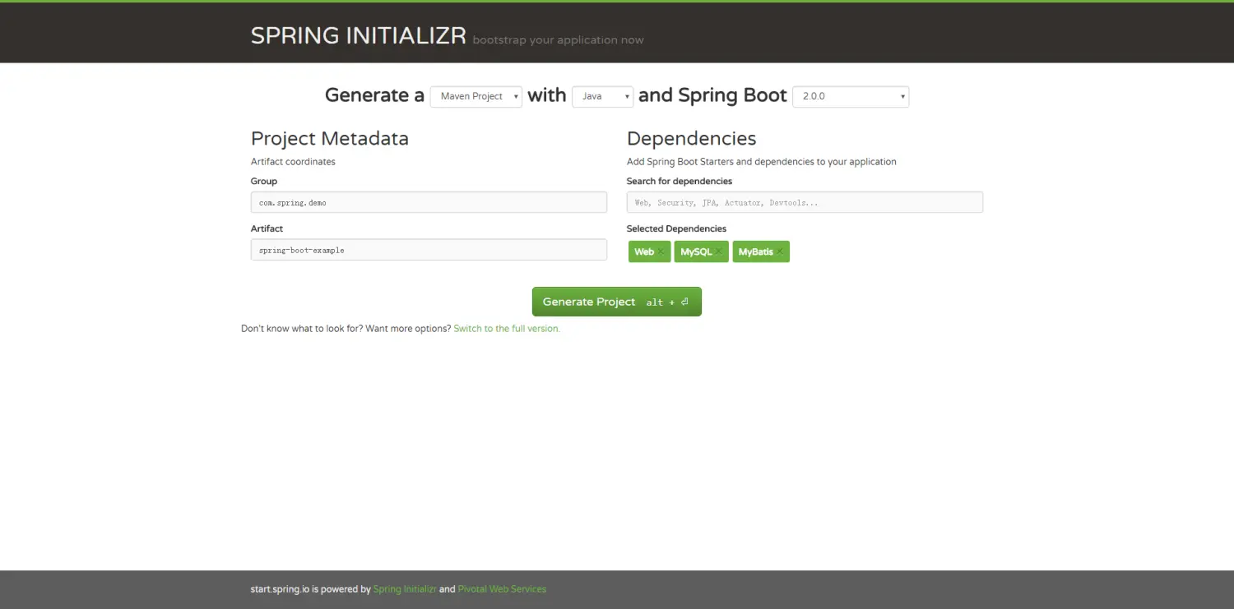Viewport: 1234px width, 609px height.
Task: Follow the Switch to the full version link
Action: pyautogui.click(x=507, y=329)
